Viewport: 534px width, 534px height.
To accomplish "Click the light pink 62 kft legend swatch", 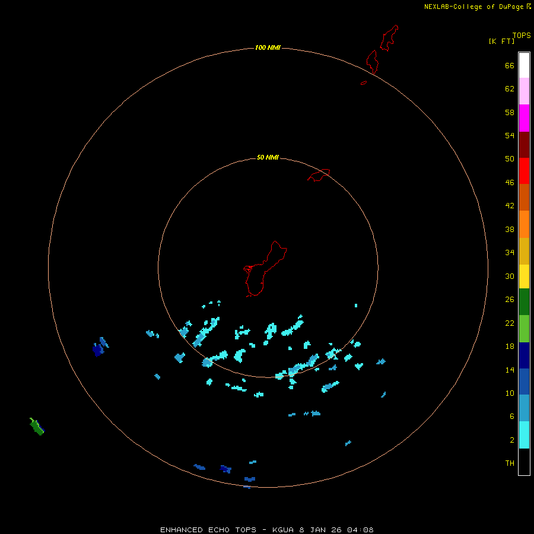I will [x=524, y=91].
